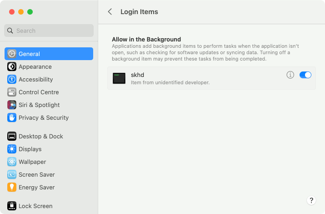The image size is (325, 214).
Task: Click the Screen Saver icon
Action: coord(12,174)
